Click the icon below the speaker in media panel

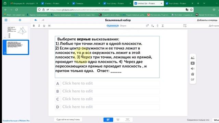[192, 74]
